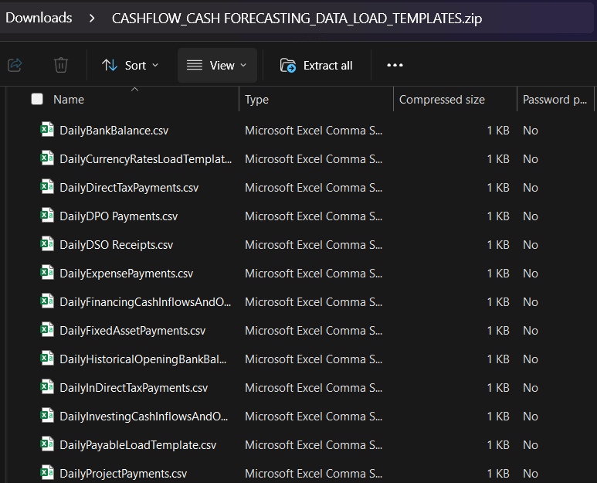Click the DailyDSO Receipts.csv file name

pos(116,245)
